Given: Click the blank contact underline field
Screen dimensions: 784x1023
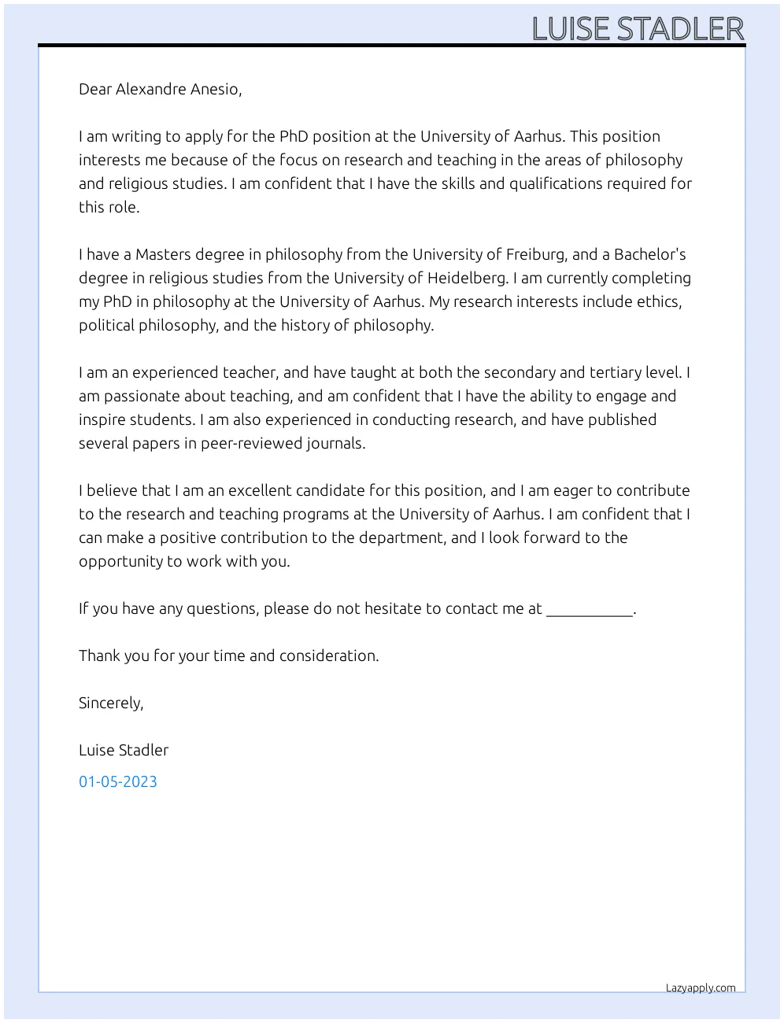Looking at the screenshot, I should coord(590,610).
